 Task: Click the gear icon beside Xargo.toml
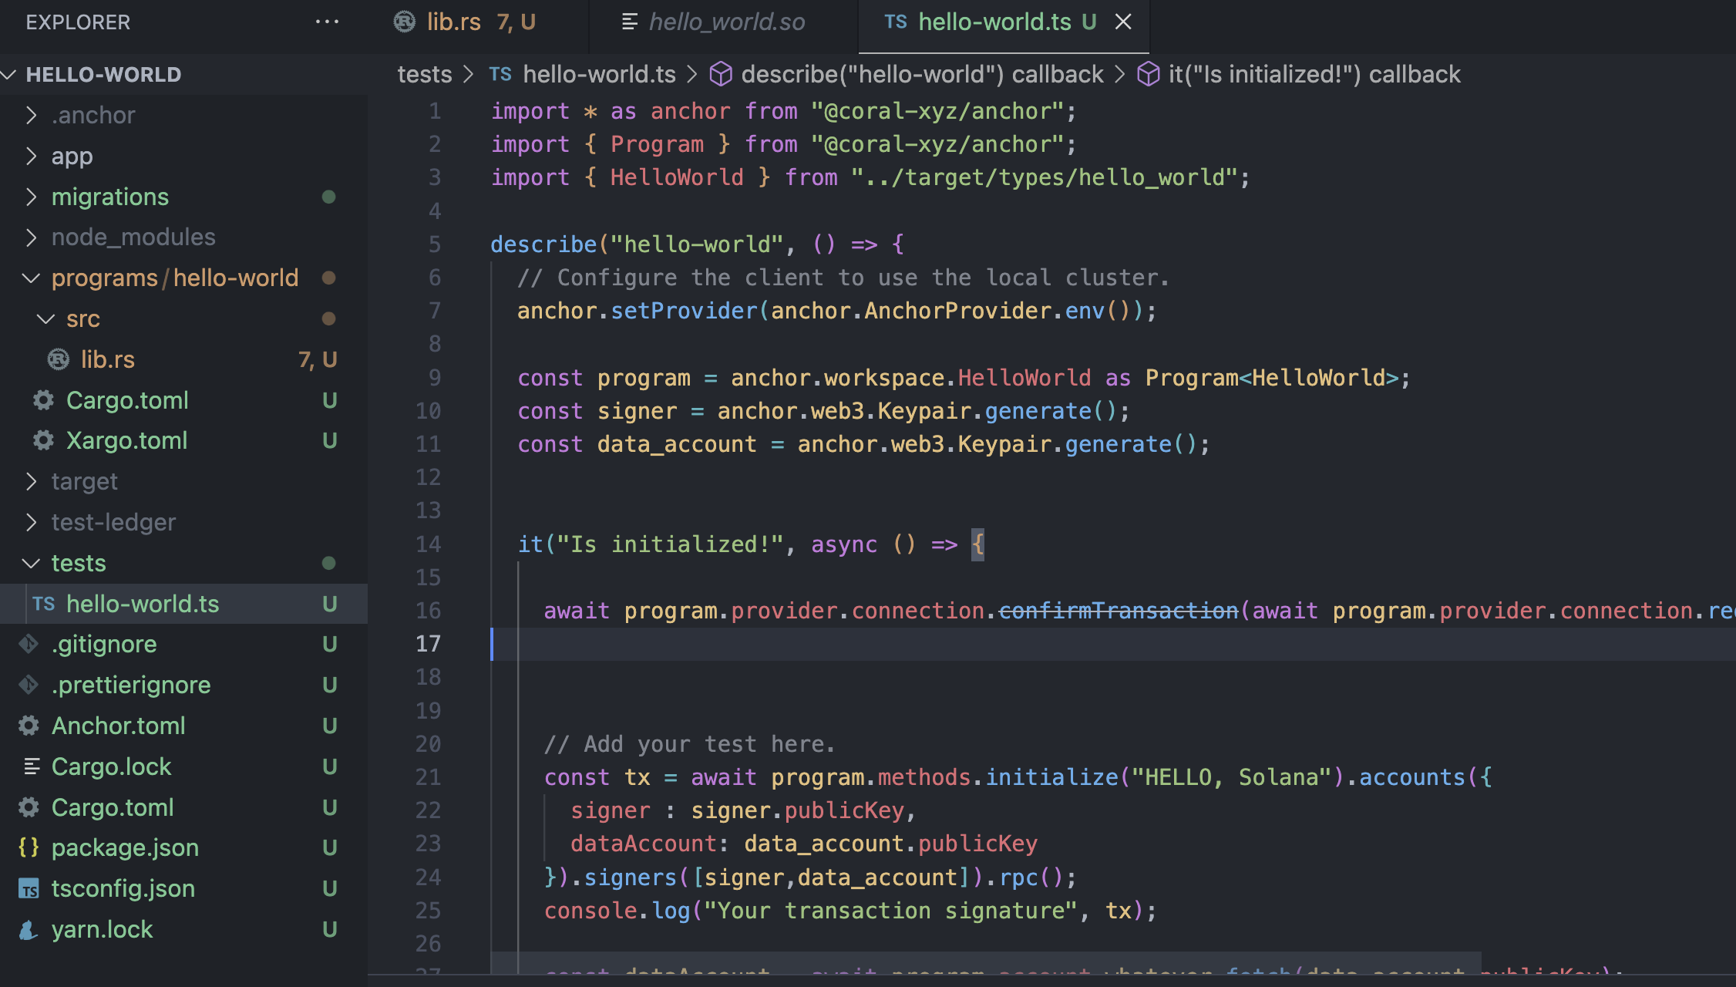tap(43, 440)
